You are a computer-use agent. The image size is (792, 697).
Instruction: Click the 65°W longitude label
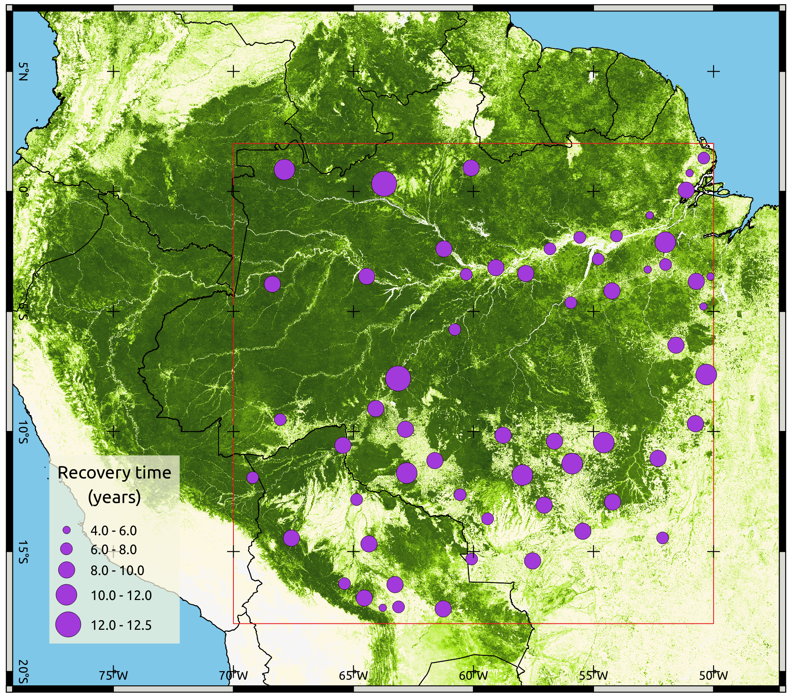[353, 675]
